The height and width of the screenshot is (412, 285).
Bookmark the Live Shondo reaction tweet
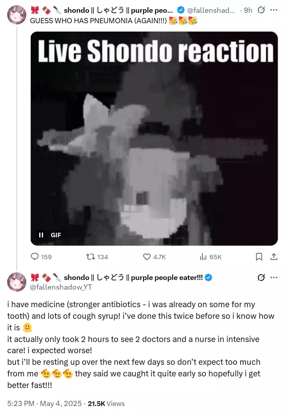[x=259, y=257]
